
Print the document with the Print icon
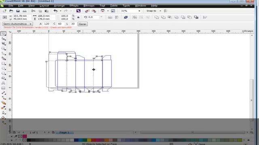click(24, 11)
